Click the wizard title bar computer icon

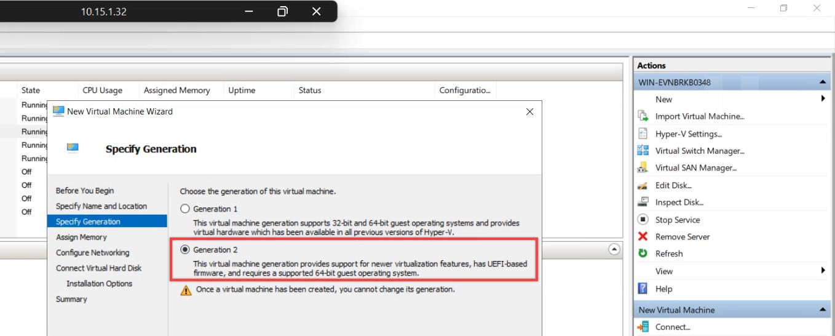pos(58,111)
